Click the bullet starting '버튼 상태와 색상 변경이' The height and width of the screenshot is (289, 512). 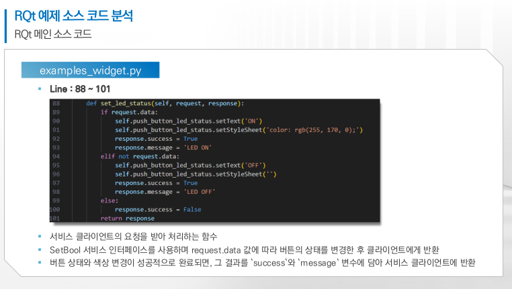click(263, 263)
